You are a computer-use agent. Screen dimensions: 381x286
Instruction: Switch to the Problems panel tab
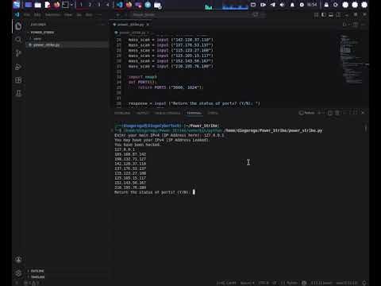122,113
